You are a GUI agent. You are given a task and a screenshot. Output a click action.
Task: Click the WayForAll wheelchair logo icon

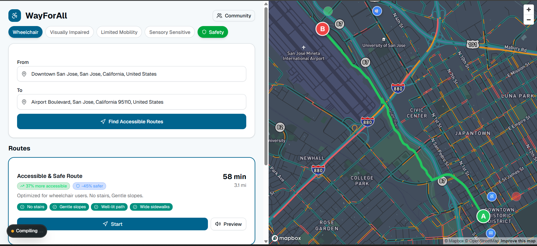(15, 16)
